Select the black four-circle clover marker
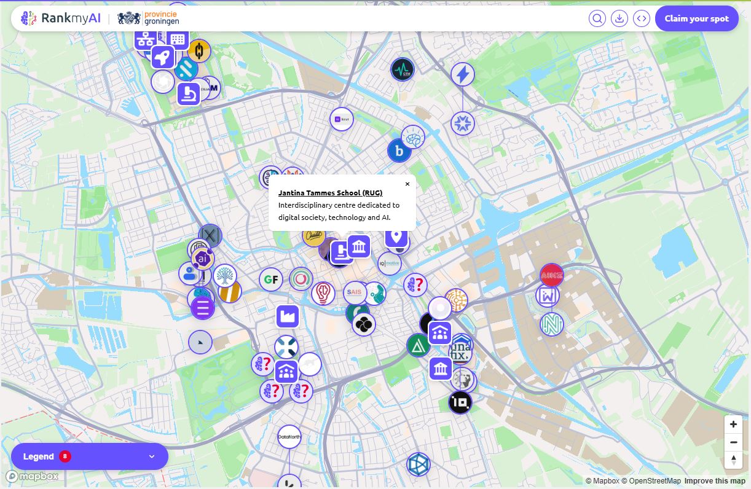This screenshot has width=751, height=489. pos(364,324)
